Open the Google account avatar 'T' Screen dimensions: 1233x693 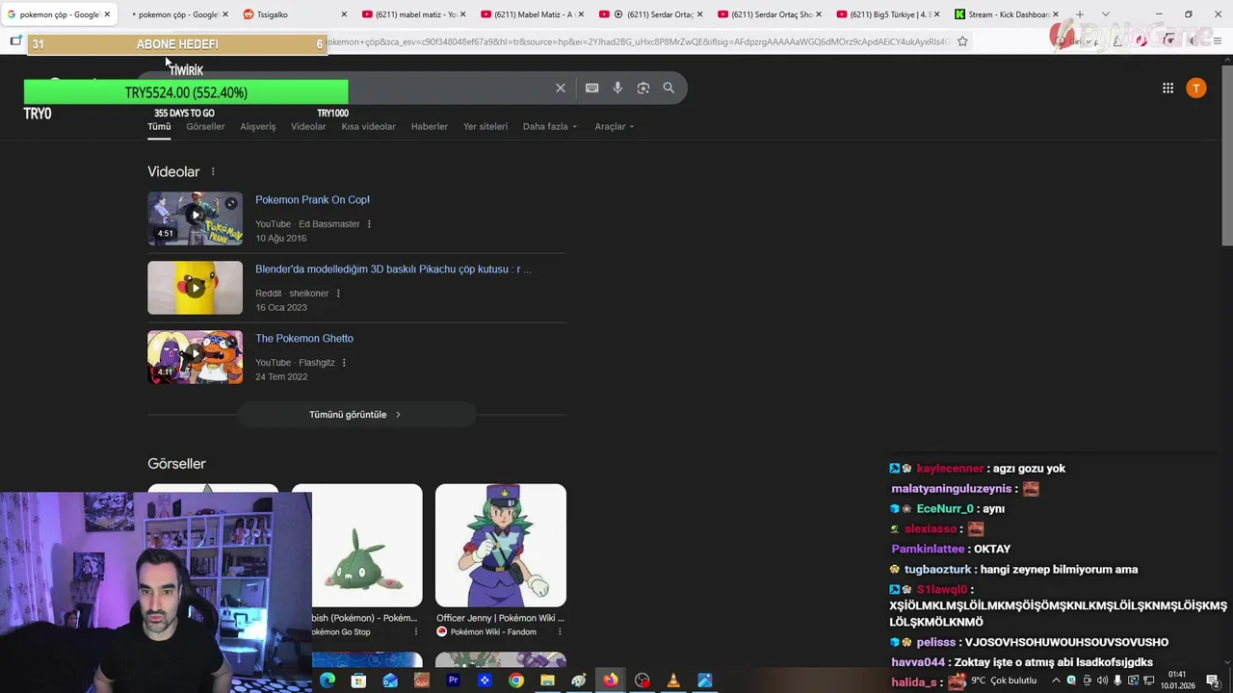tap(1196, 88)
